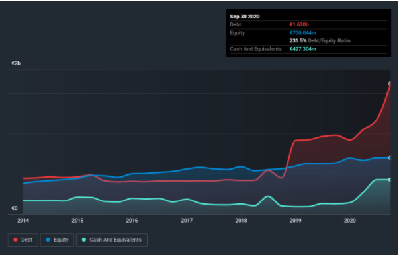399x255 pixels.
Task: Select the 2017 x-axis label
Action: pos(187,221)
